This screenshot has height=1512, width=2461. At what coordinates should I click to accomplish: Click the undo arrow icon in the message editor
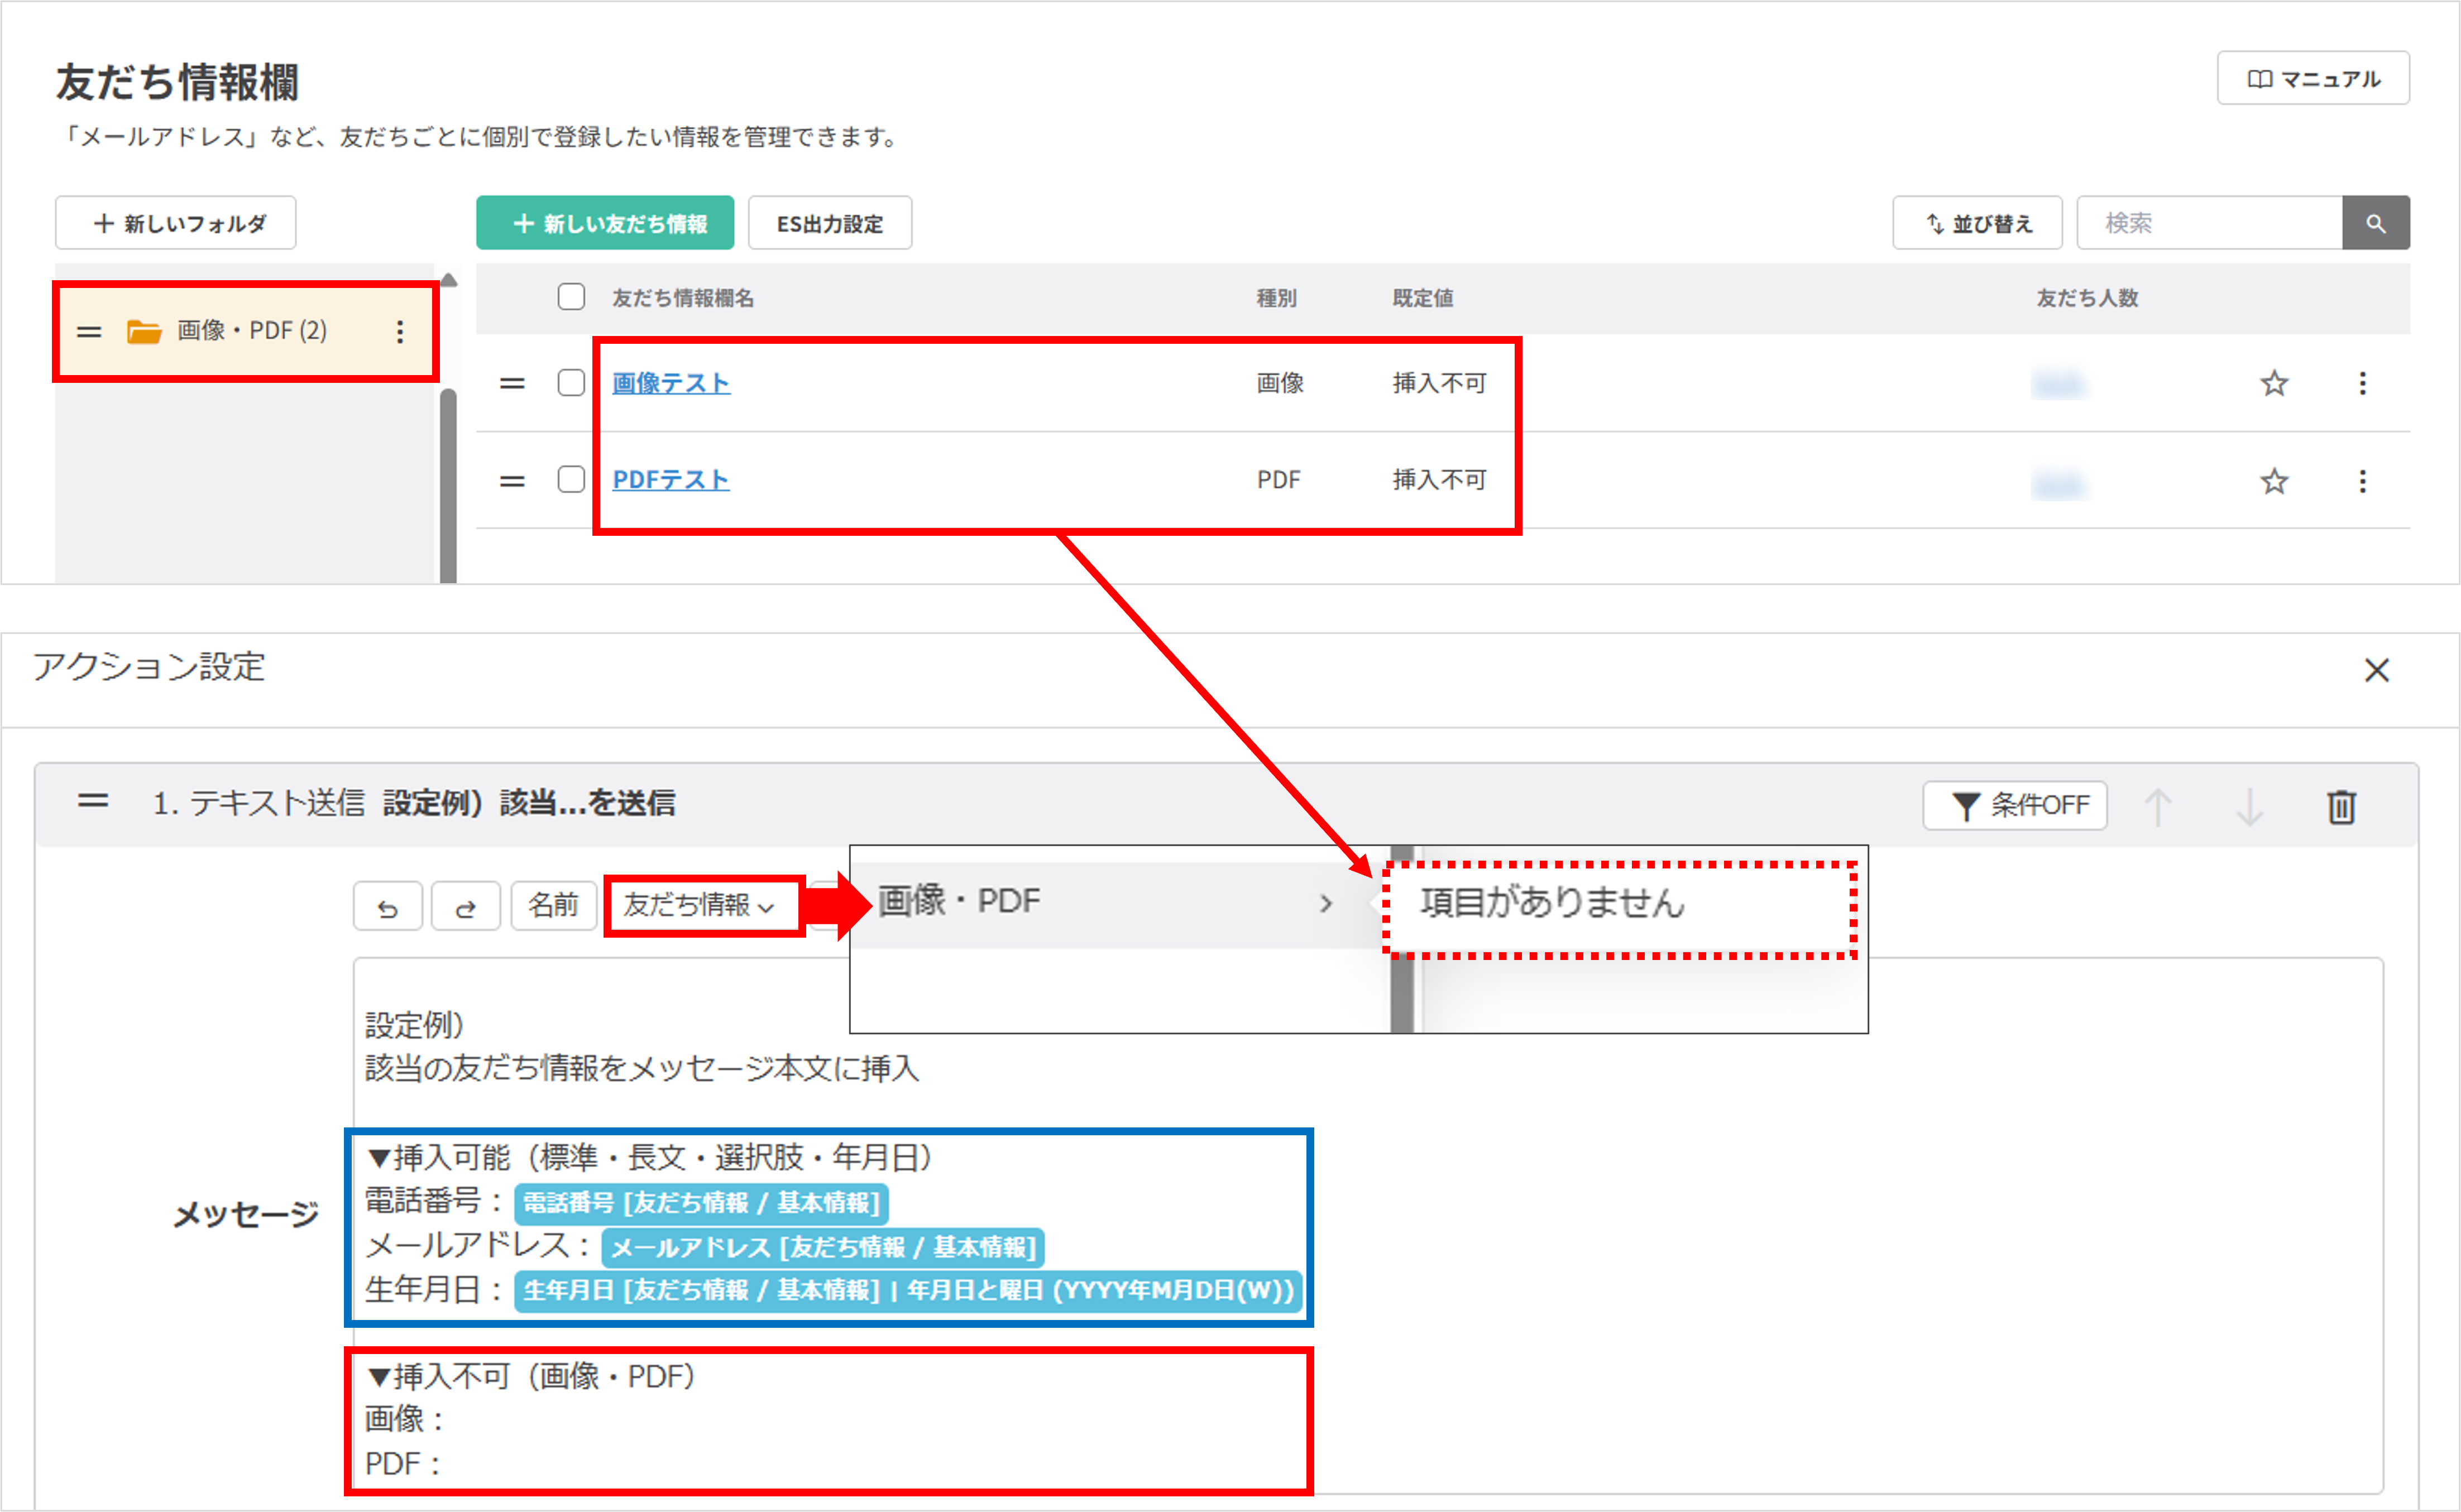click(388, 905)
